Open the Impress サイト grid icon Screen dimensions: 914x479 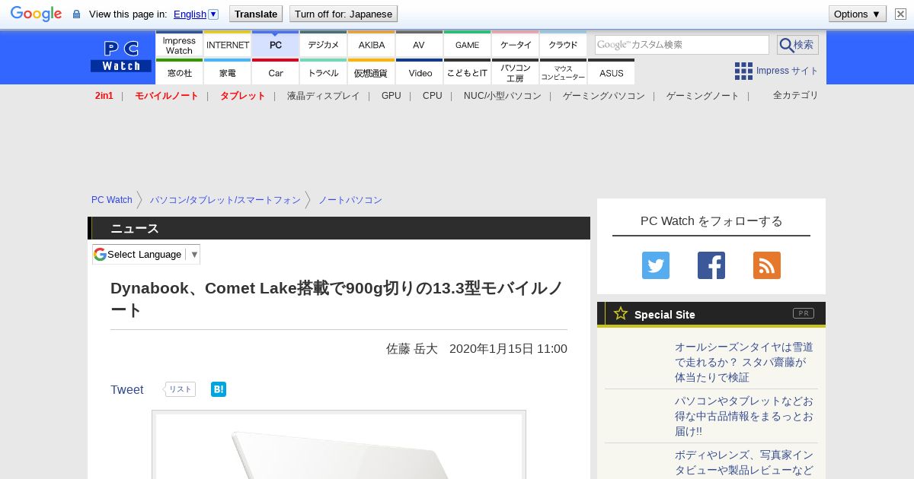743,71
